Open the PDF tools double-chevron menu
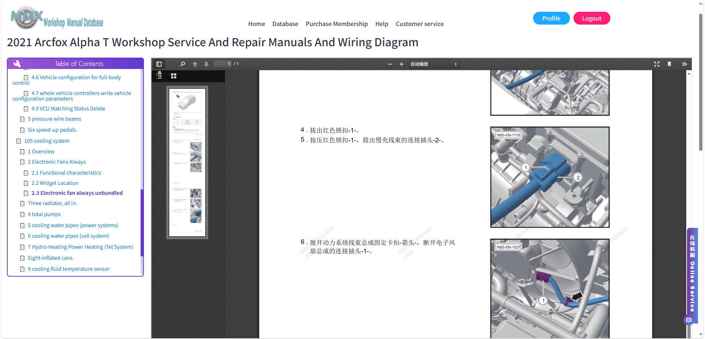 (x=684, y=64)
